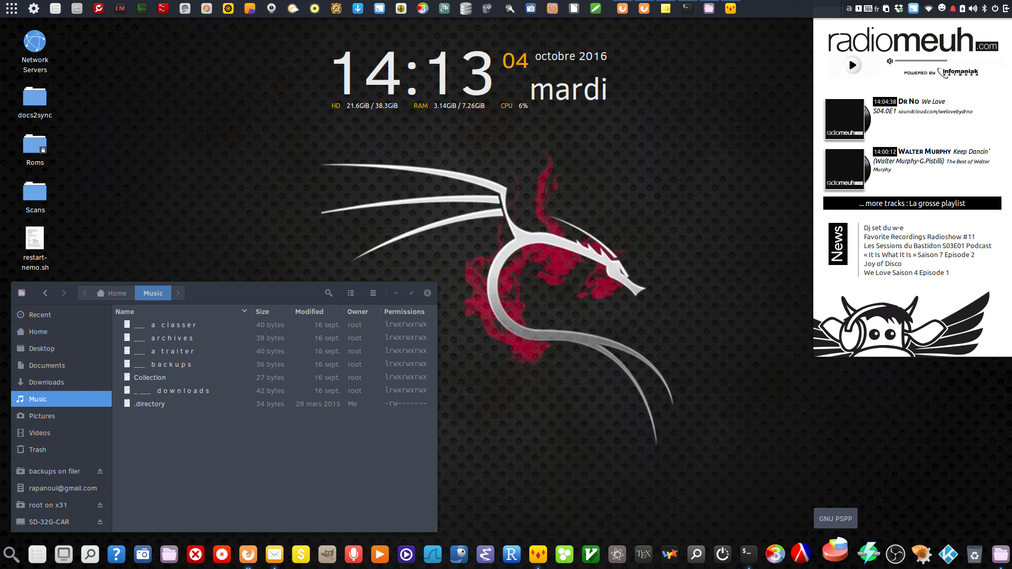
Task: Open 'Joy of Disco' news link
Action: click(x=882, y=264)
